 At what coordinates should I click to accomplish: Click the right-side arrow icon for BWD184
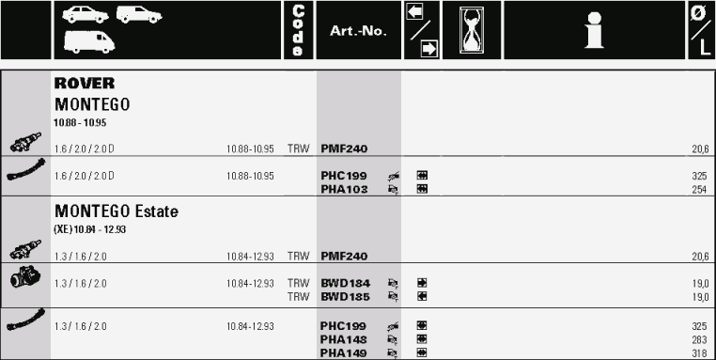coord(422,283)
